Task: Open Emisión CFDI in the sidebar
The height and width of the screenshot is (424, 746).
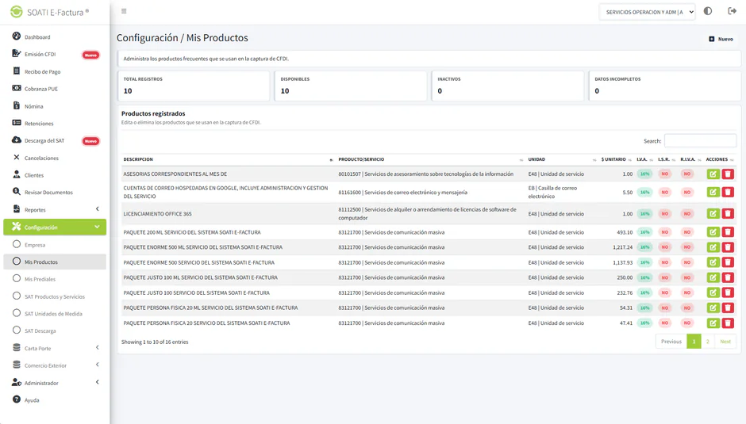Action: click(40, 54)
